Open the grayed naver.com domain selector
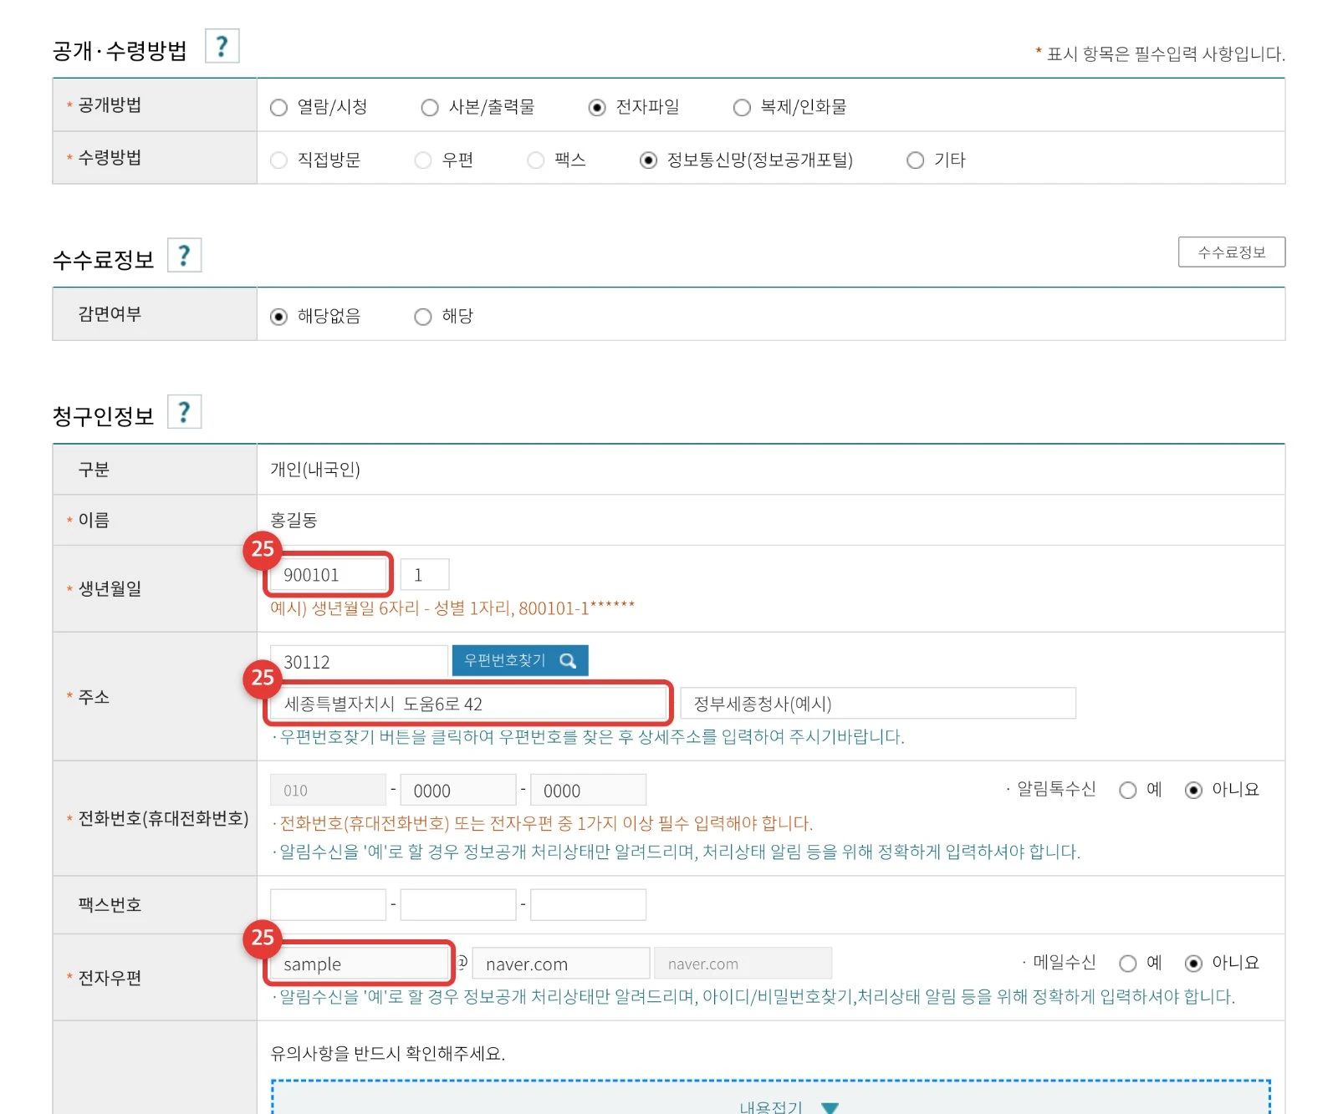The height and width of the screenshot is (1114, 1338). click(743, 964)
